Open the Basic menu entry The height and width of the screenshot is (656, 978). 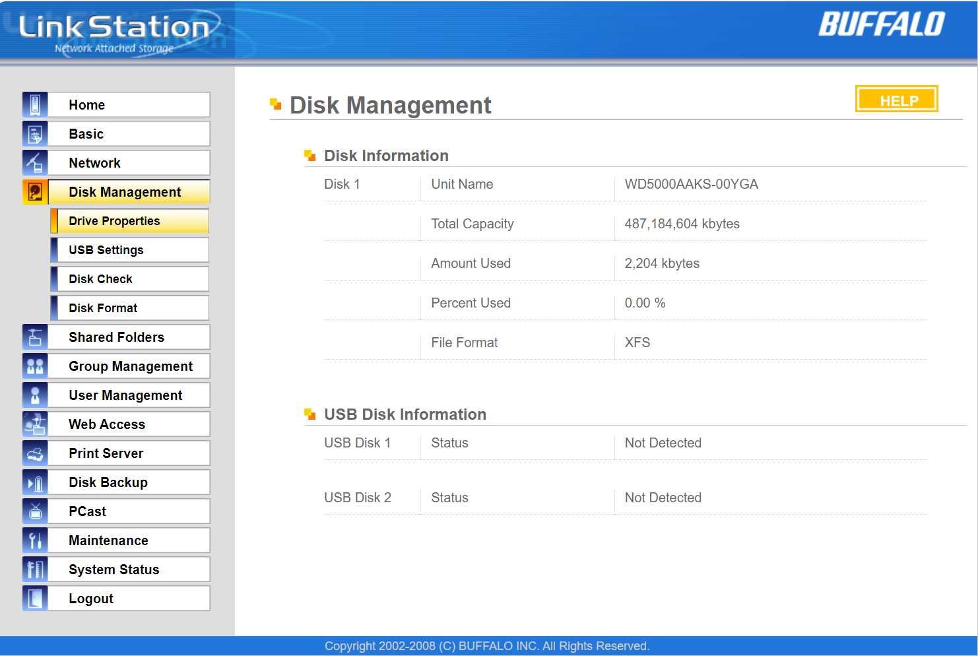click(x=129, y=134)
